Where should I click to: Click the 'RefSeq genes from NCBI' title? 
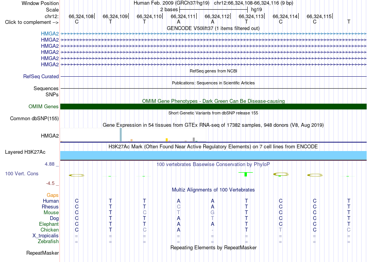click(213, 71)
